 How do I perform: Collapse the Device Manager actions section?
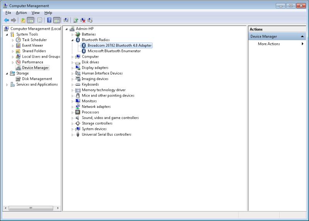(x=302, y=36)
